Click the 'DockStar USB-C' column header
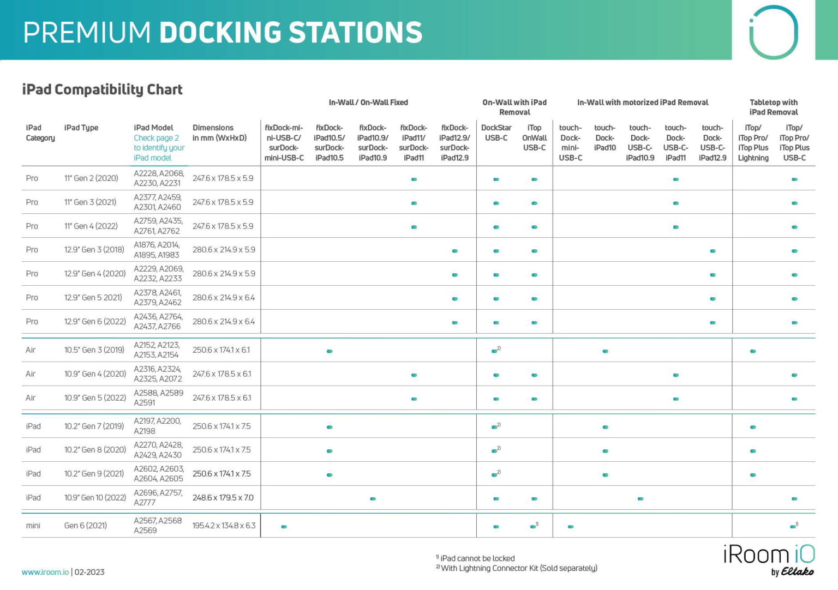This screenshot has height=590, width=838. [496, 133]
